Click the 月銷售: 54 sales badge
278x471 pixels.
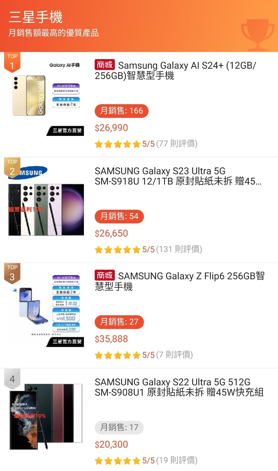pyautogui.click(x=119, y=216)
